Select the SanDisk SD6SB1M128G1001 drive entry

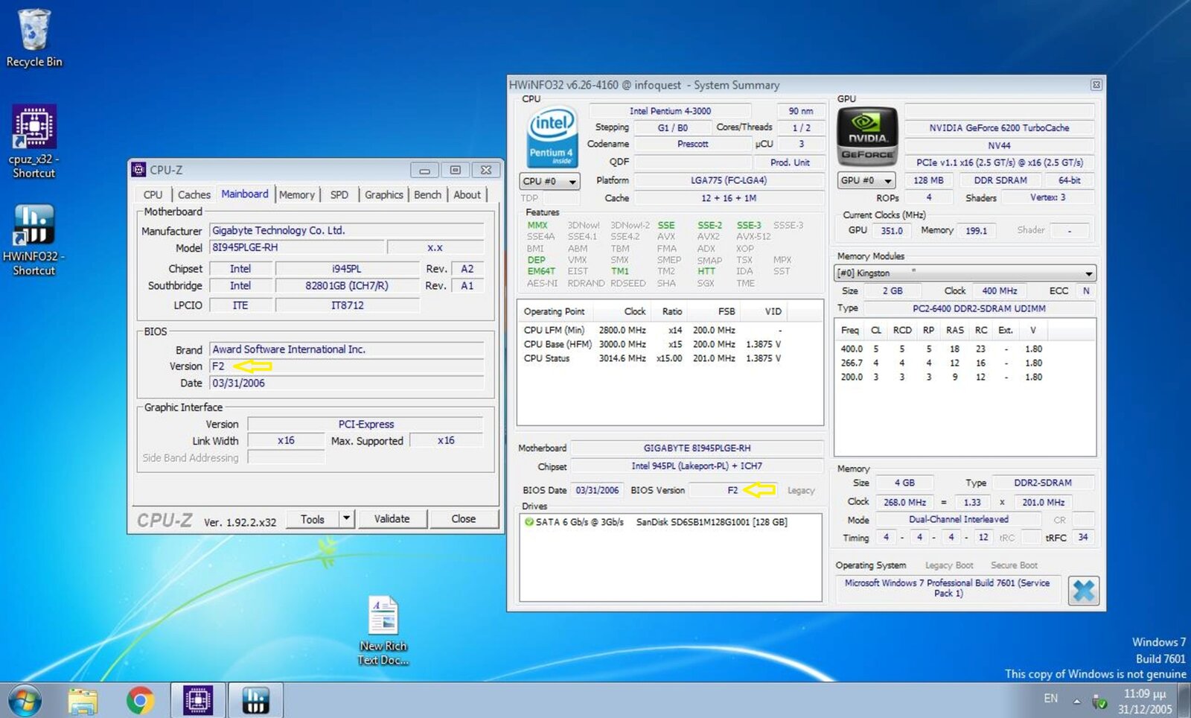coord(711,522)
